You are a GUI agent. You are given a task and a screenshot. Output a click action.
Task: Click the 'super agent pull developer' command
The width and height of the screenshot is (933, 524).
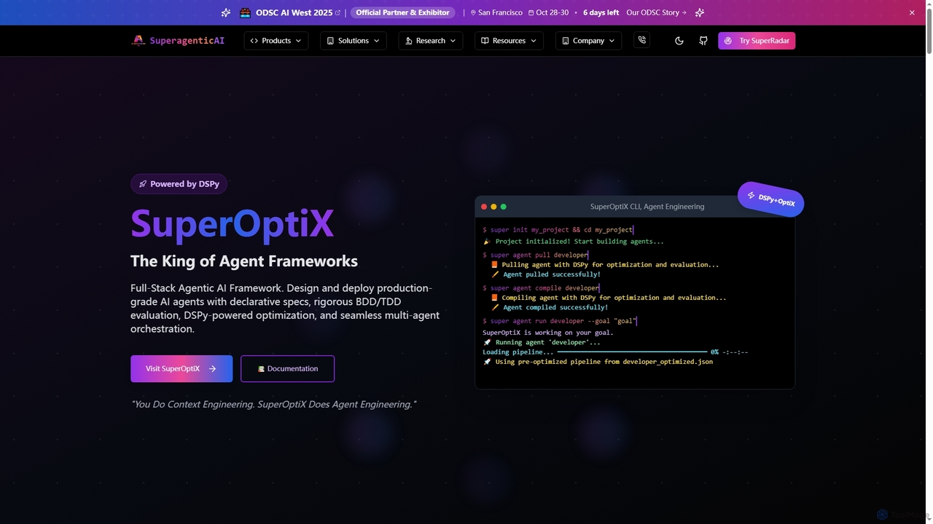pos(535,255)
